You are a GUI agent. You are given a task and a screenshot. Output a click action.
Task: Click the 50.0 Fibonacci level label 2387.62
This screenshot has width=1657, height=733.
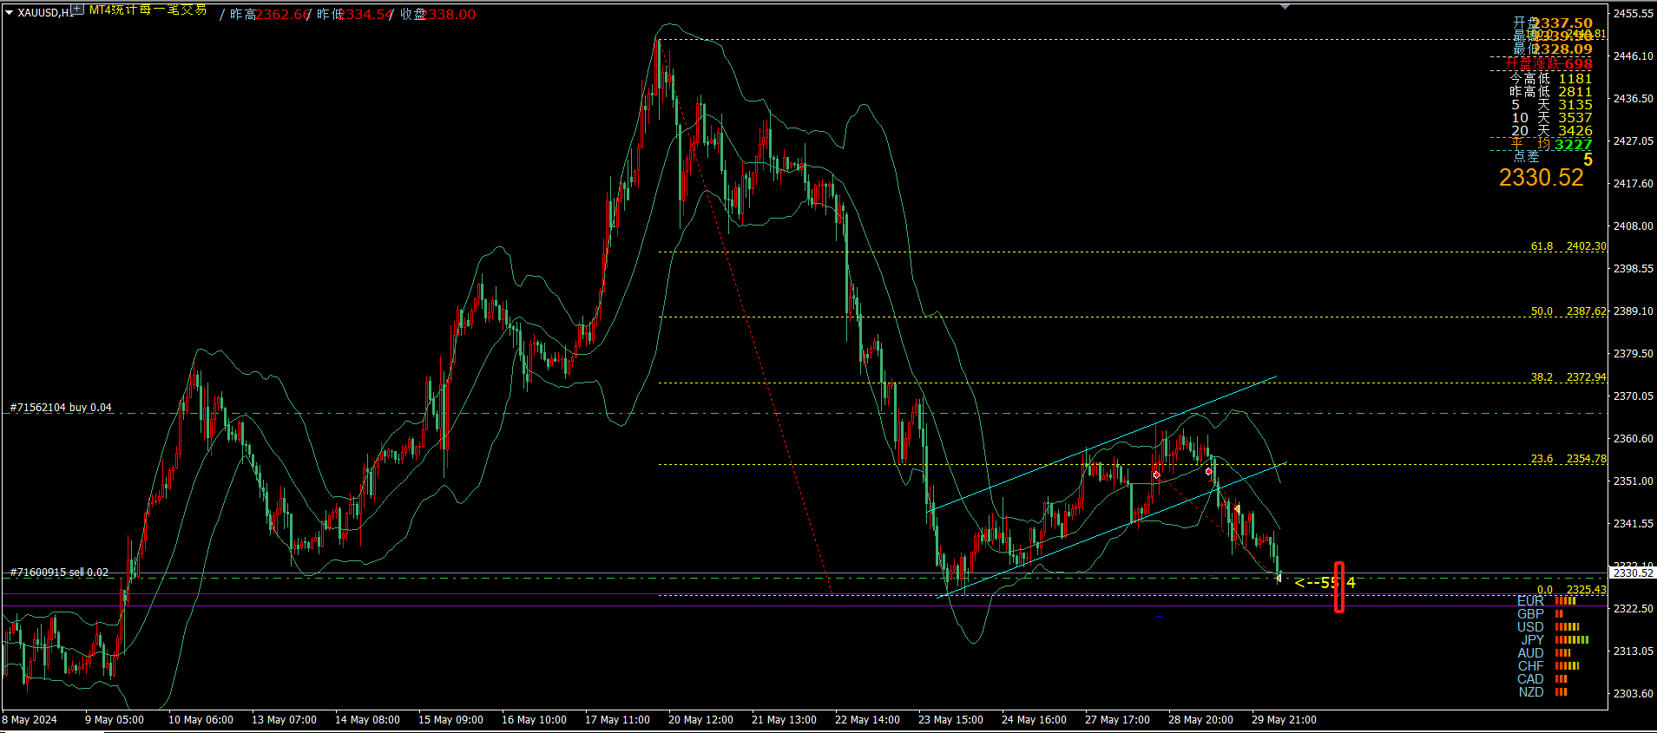coord(1568,311)
